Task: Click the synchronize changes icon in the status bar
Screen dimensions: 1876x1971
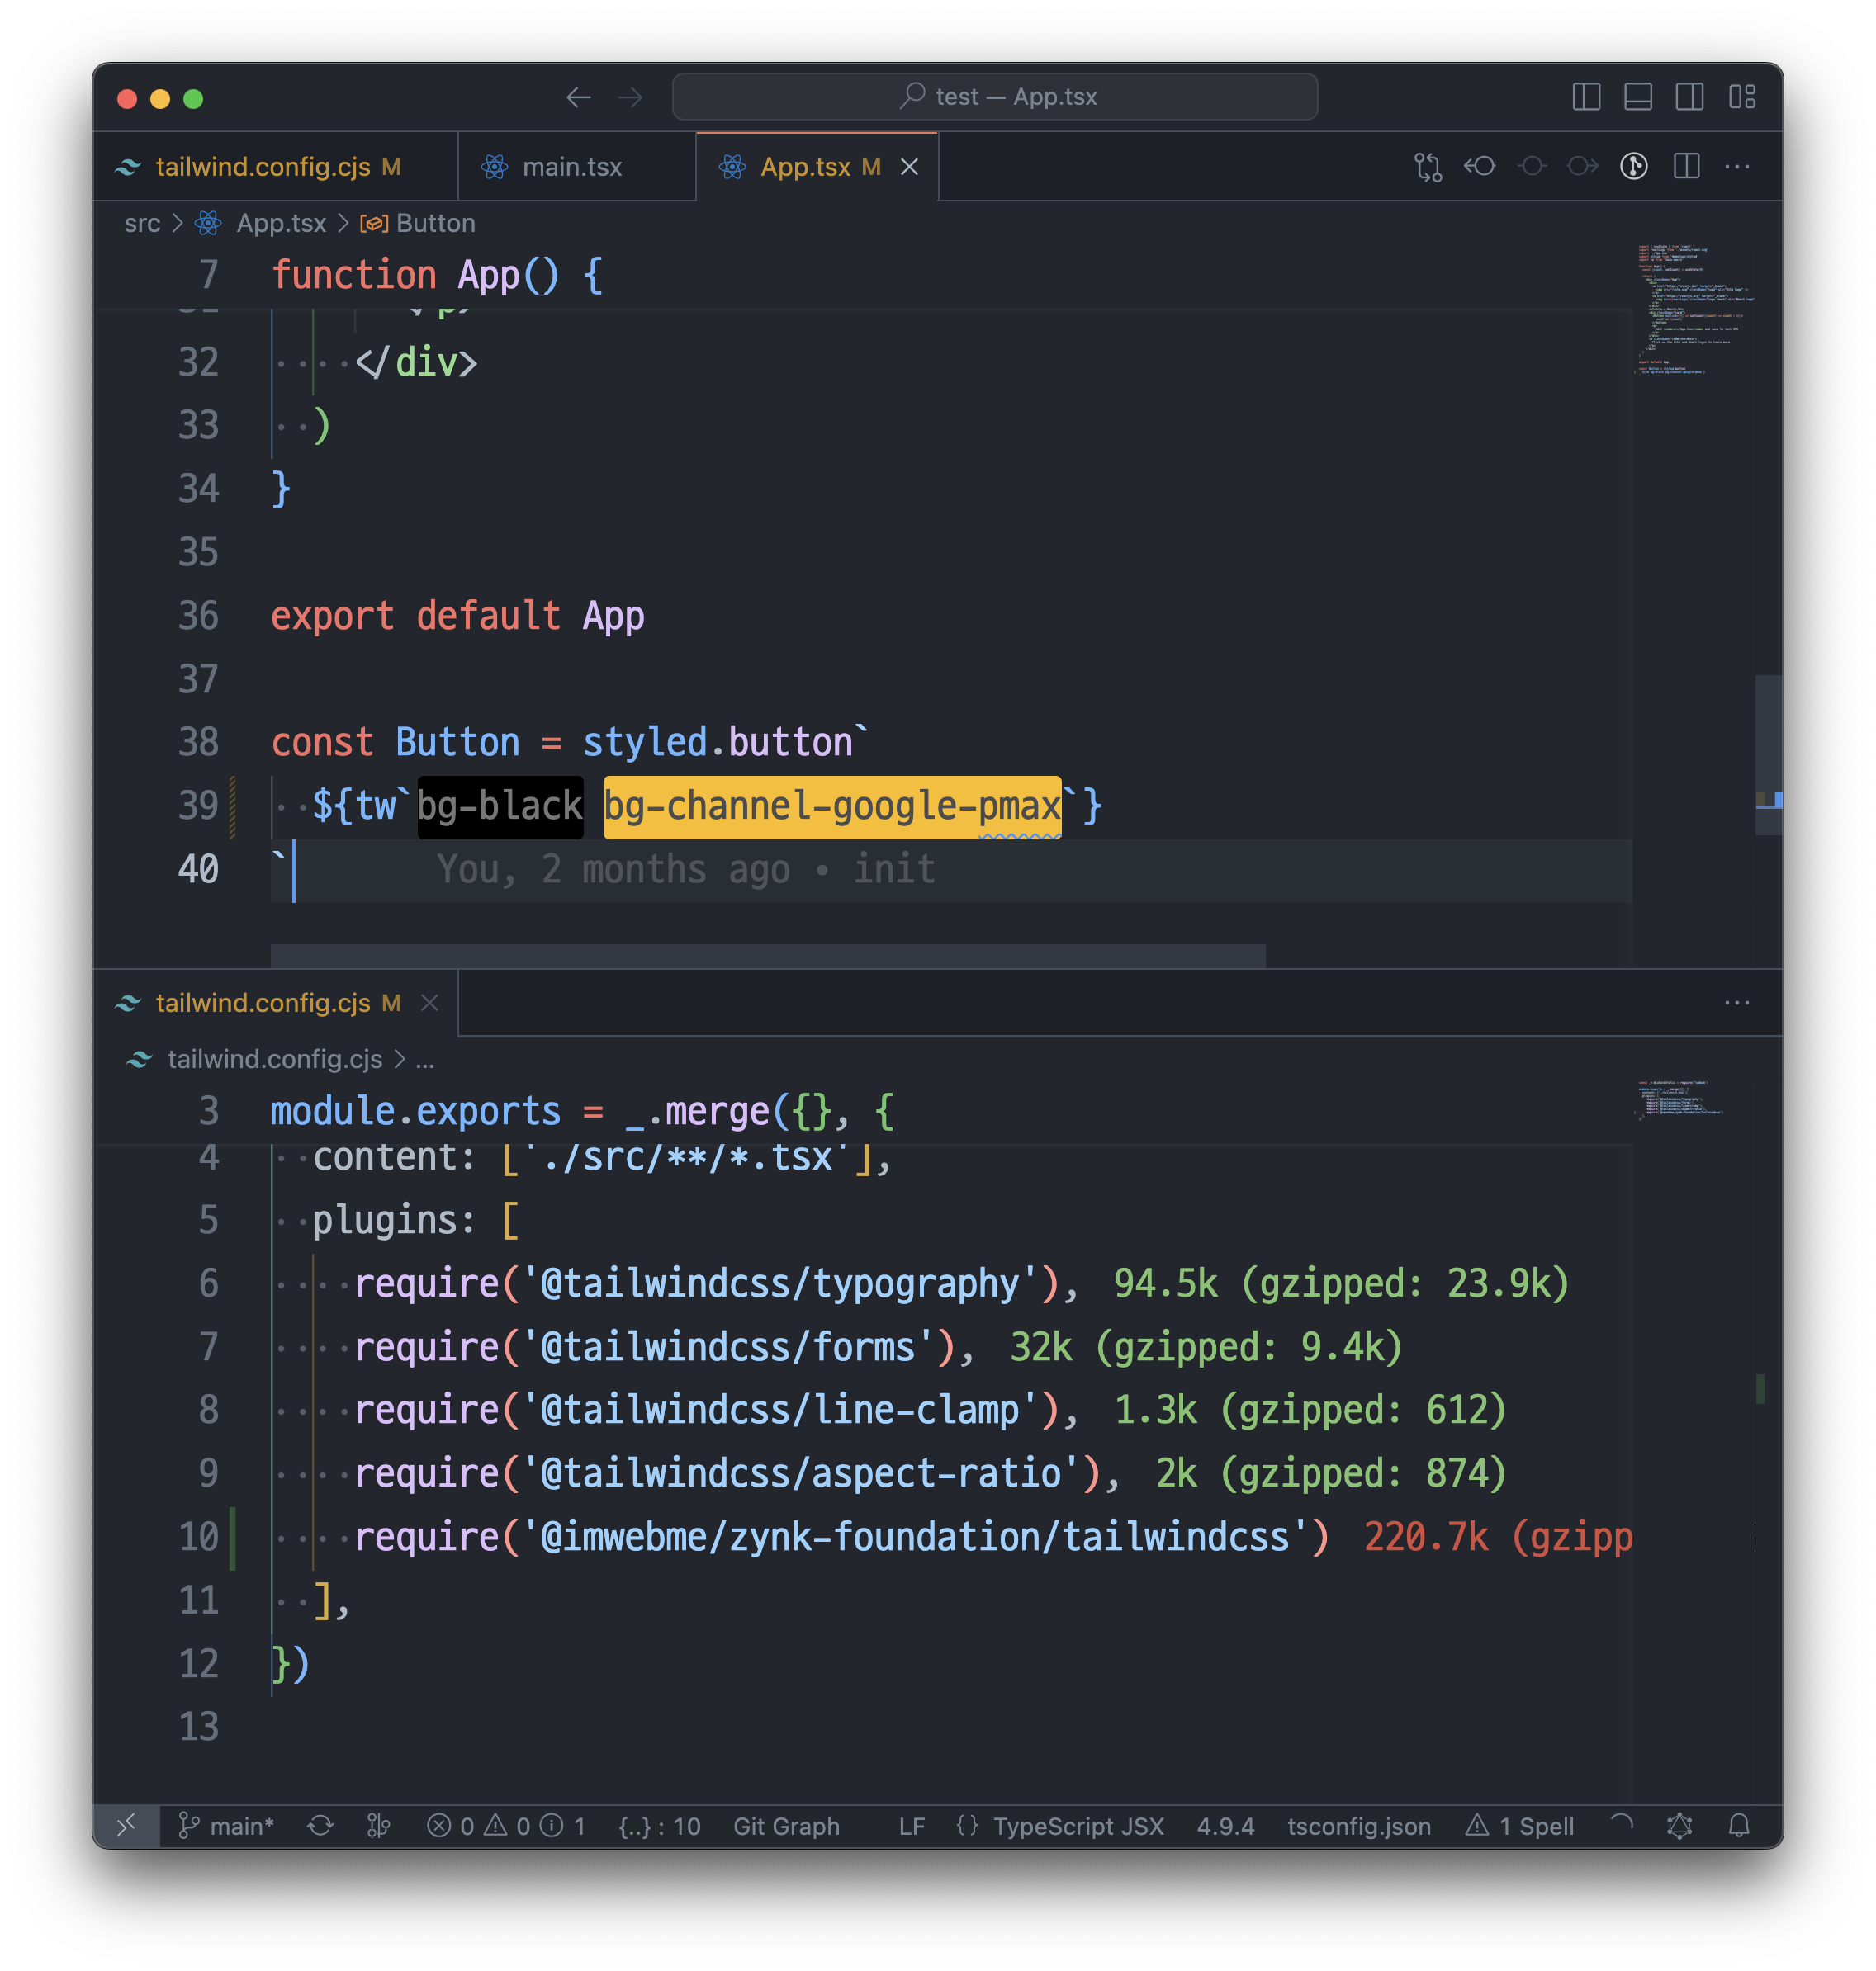Action: click(320, 1826)
